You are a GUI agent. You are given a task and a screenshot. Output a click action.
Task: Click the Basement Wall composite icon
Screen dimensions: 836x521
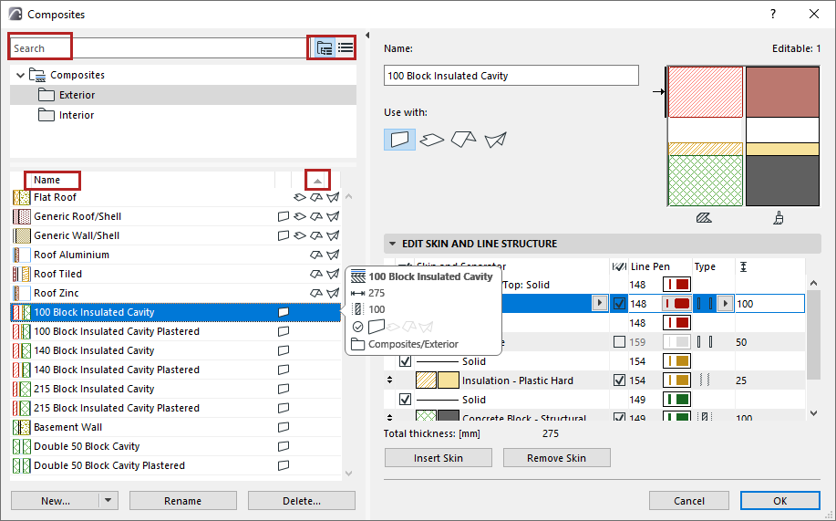click(x=21, y=427)
